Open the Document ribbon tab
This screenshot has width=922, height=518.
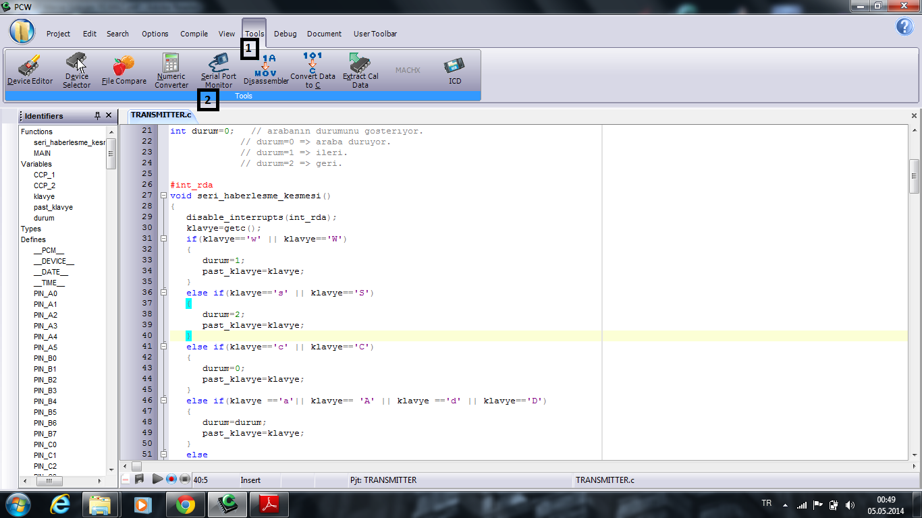[x=324, y=34]
